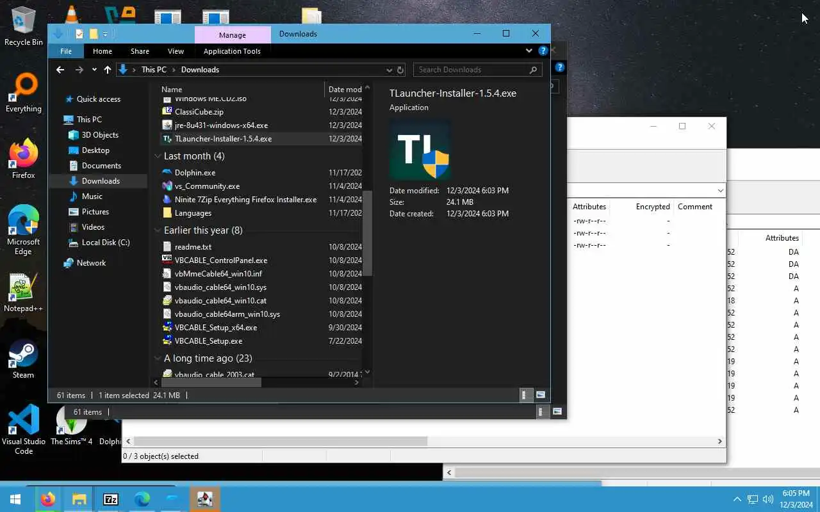Click File Explorer in the taskbar
Image resolution: width=820 pixels, height=512 pixels.
(x=79, y=499)
